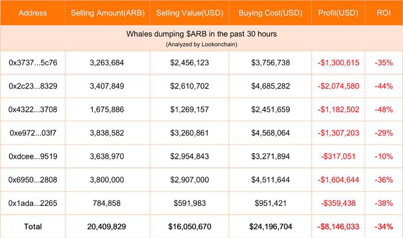Select address 0xe972...03f7
The width and height of the screenshot is (403, 238).
coord(33,133)
